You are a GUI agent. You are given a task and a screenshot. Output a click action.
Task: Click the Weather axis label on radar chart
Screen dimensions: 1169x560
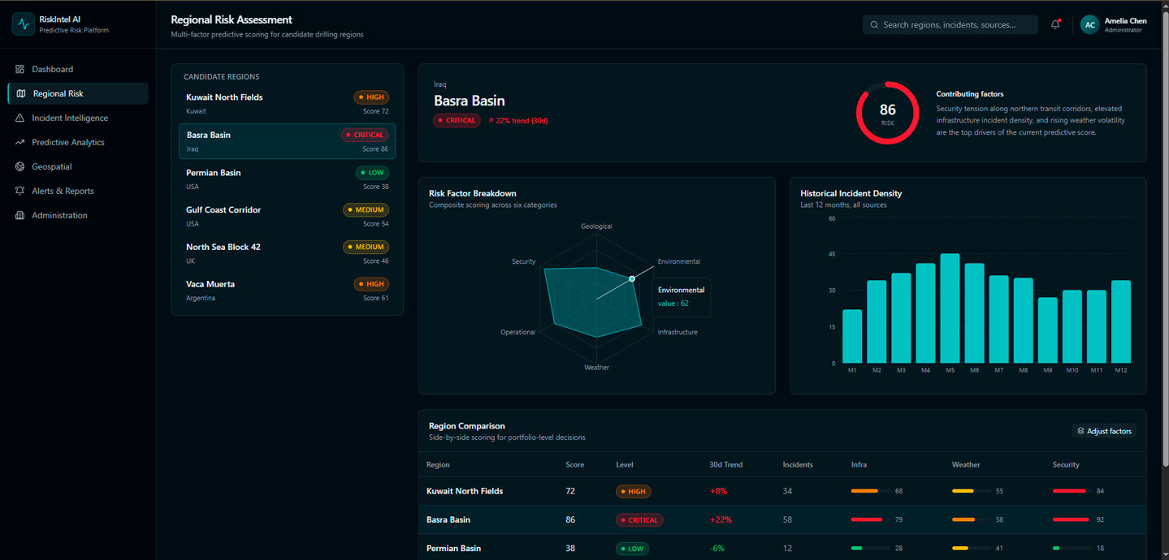click(596, 368)
